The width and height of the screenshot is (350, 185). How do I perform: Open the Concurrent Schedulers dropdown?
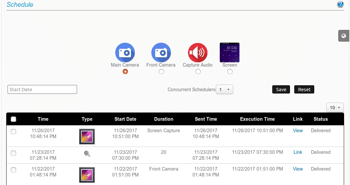pos(225,90)
